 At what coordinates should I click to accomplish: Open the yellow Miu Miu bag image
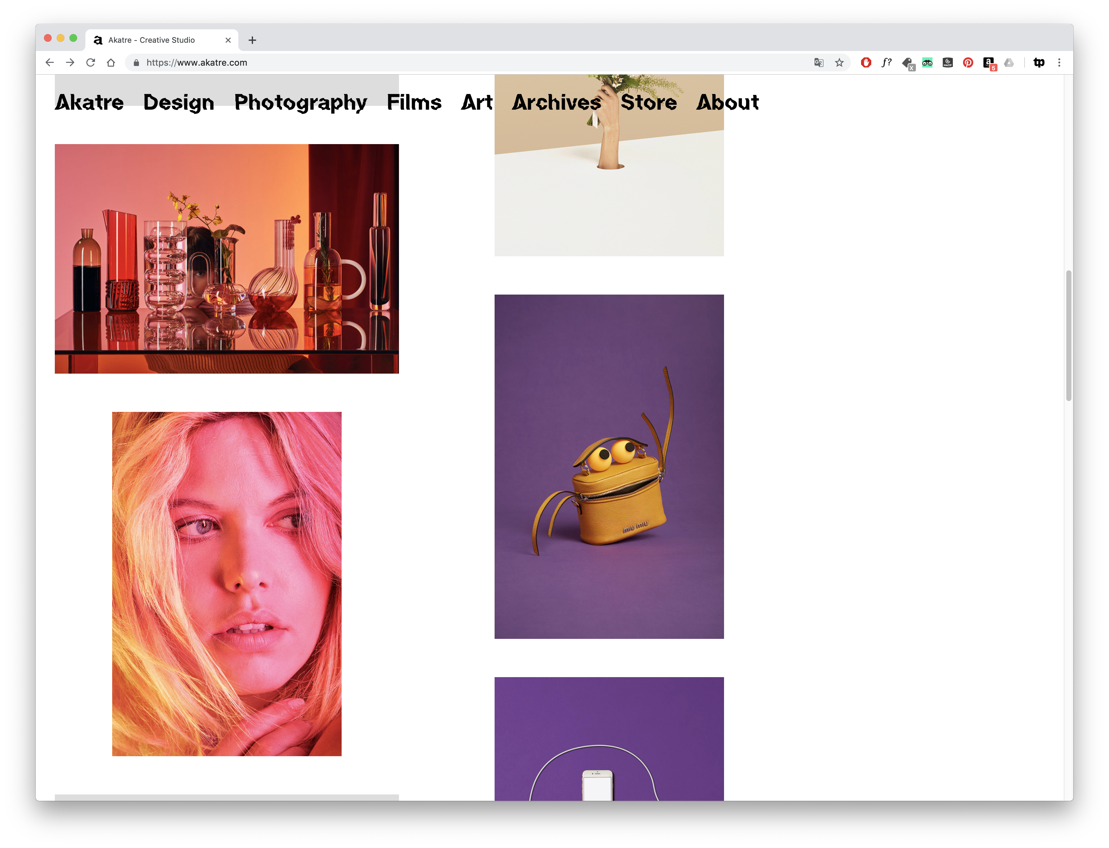[609, 466]
